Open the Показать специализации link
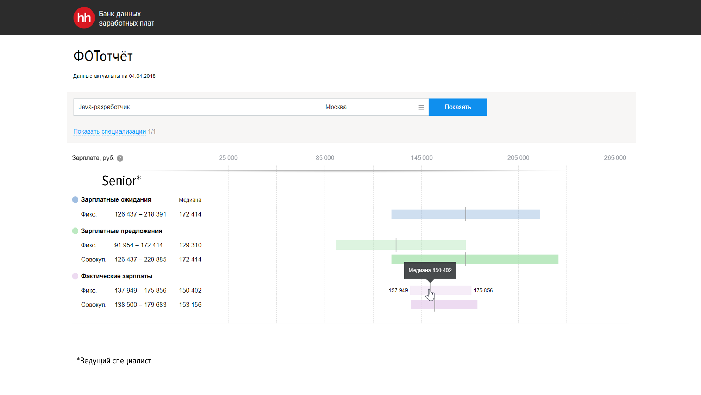This screenshot has height=395, width=701. pyautogui.click(x=109, y=131)
